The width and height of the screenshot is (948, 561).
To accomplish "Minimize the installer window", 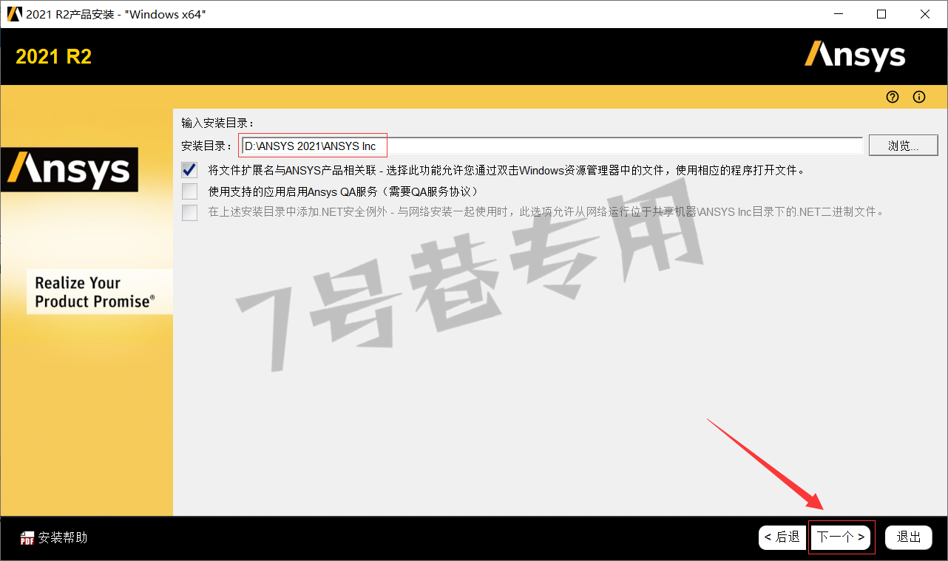I will [839, 14].
